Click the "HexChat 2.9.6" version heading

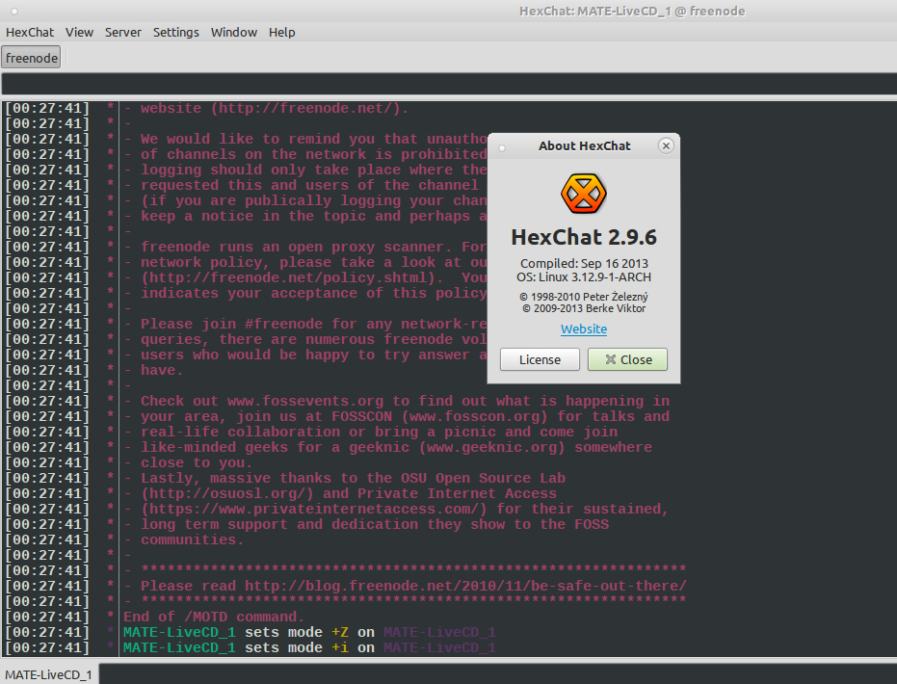(584, 237)
